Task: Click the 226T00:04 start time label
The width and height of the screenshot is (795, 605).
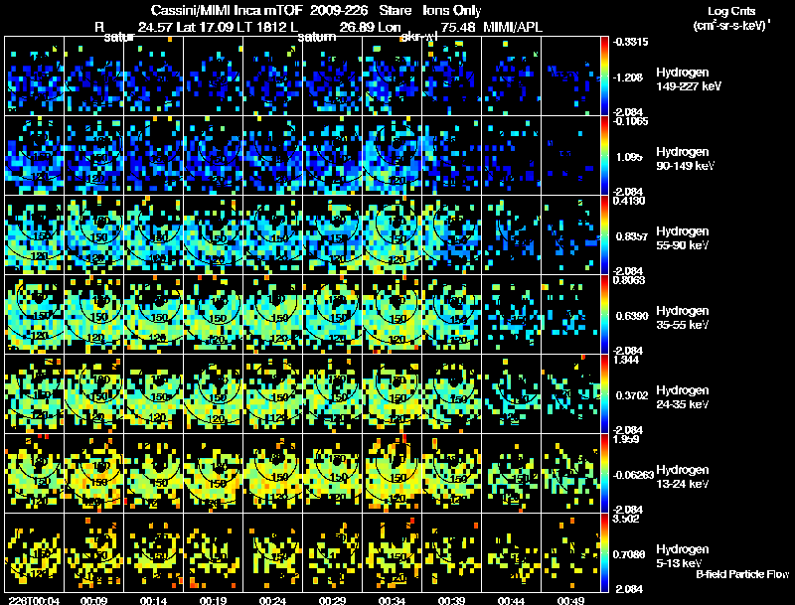Action: pos(34,600)
